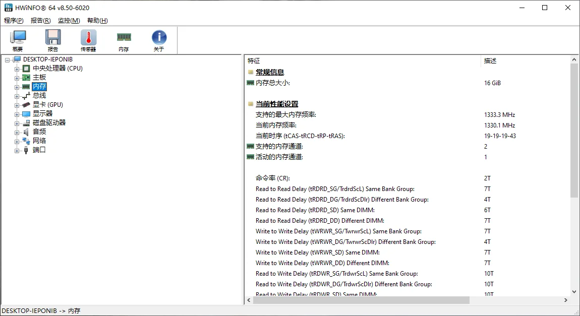
Task: Expand the 音频 tree node
Action: tap(17, 133)
